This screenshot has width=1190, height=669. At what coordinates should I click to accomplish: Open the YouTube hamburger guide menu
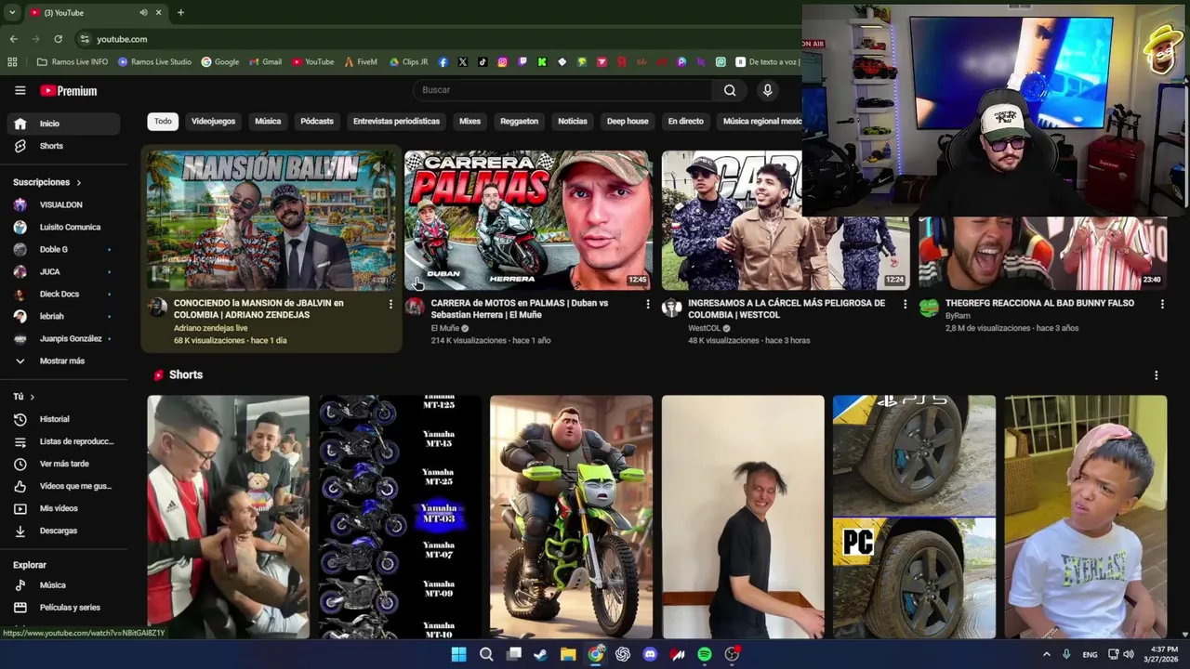[x=20, y=90]
